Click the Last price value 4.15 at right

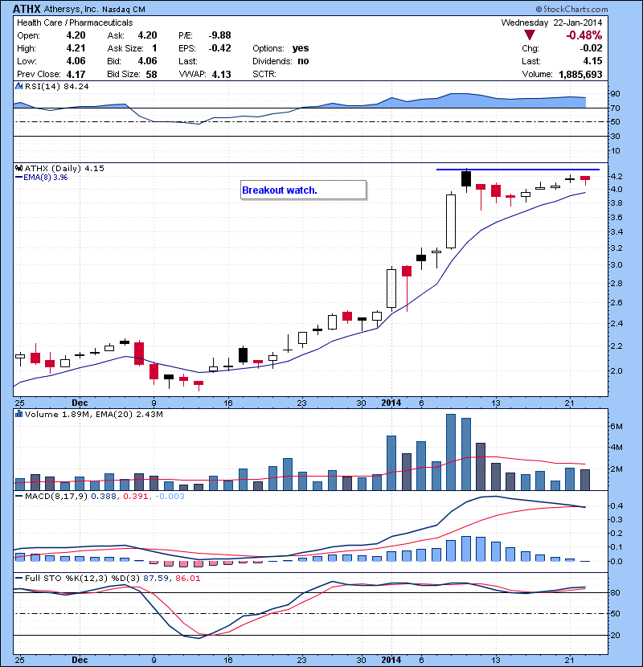[593, 61]
